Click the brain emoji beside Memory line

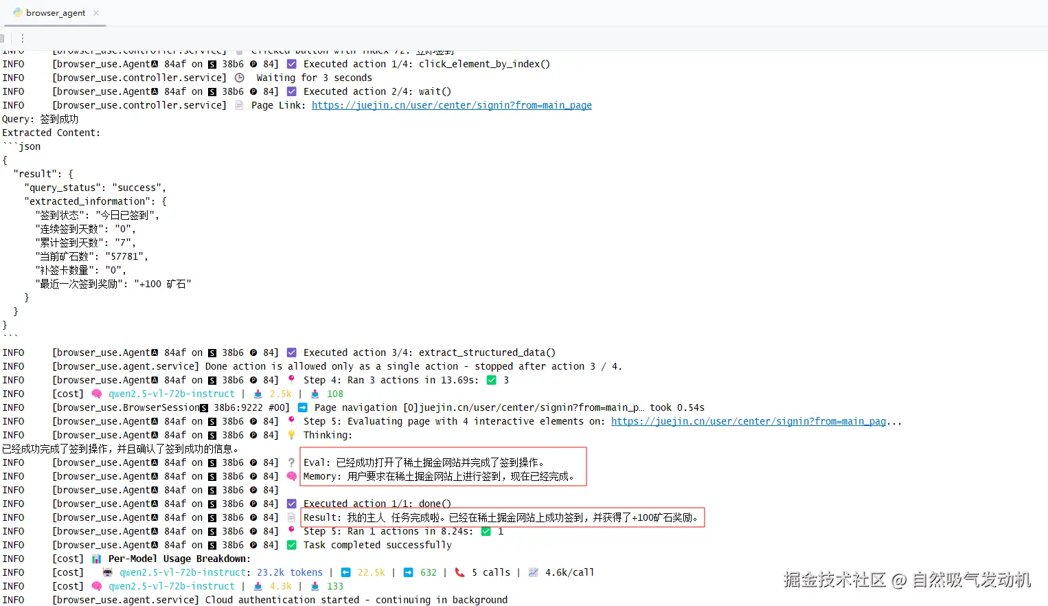click(291, 476)
